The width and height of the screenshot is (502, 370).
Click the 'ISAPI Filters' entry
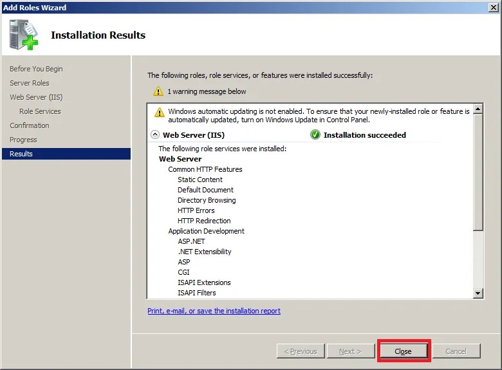point(197,293)
